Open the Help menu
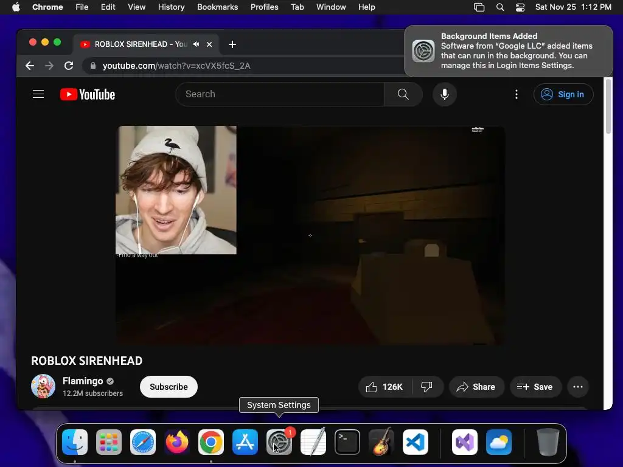This screenshot has height=467, width=623. [x=366, y=7]
